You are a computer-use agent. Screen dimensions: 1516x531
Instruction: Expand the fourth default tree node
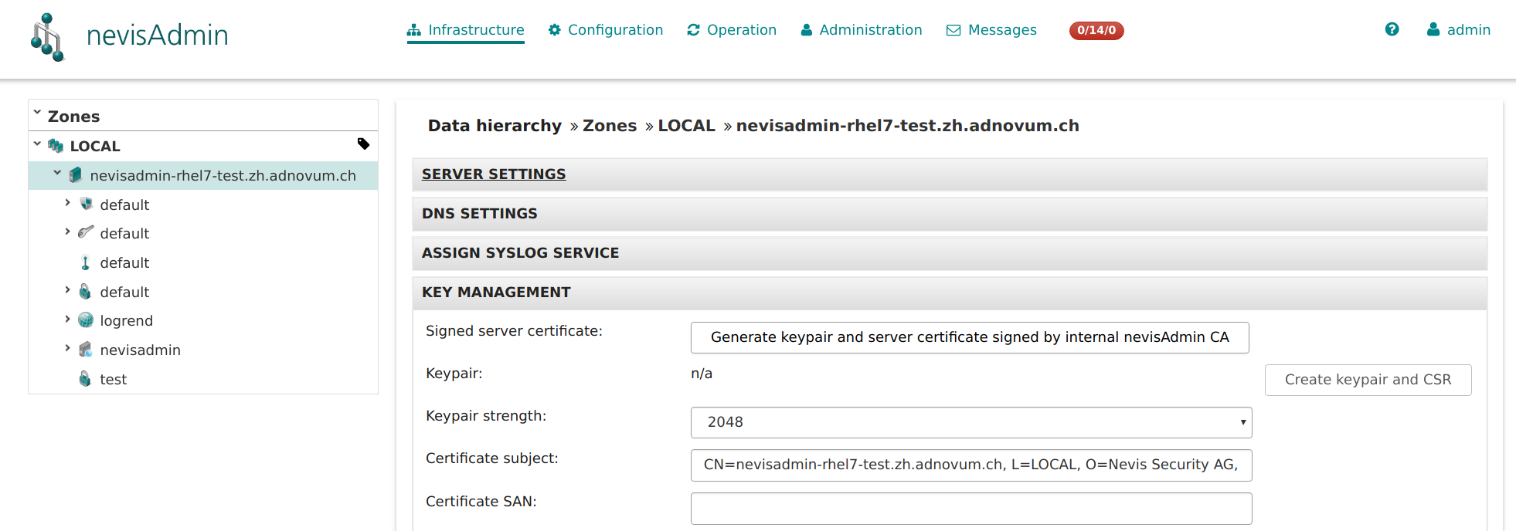click(x=67, y=289)
